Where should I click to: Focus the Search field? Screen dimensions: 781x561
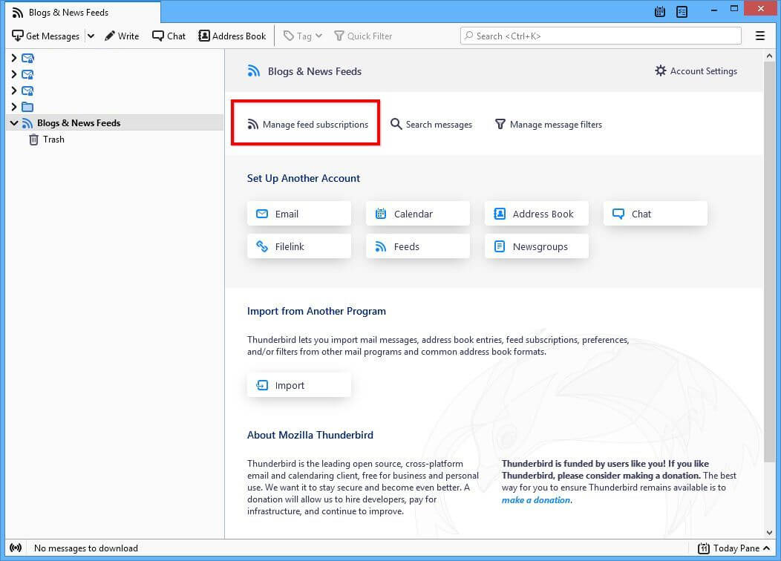(x=601, y=36)
